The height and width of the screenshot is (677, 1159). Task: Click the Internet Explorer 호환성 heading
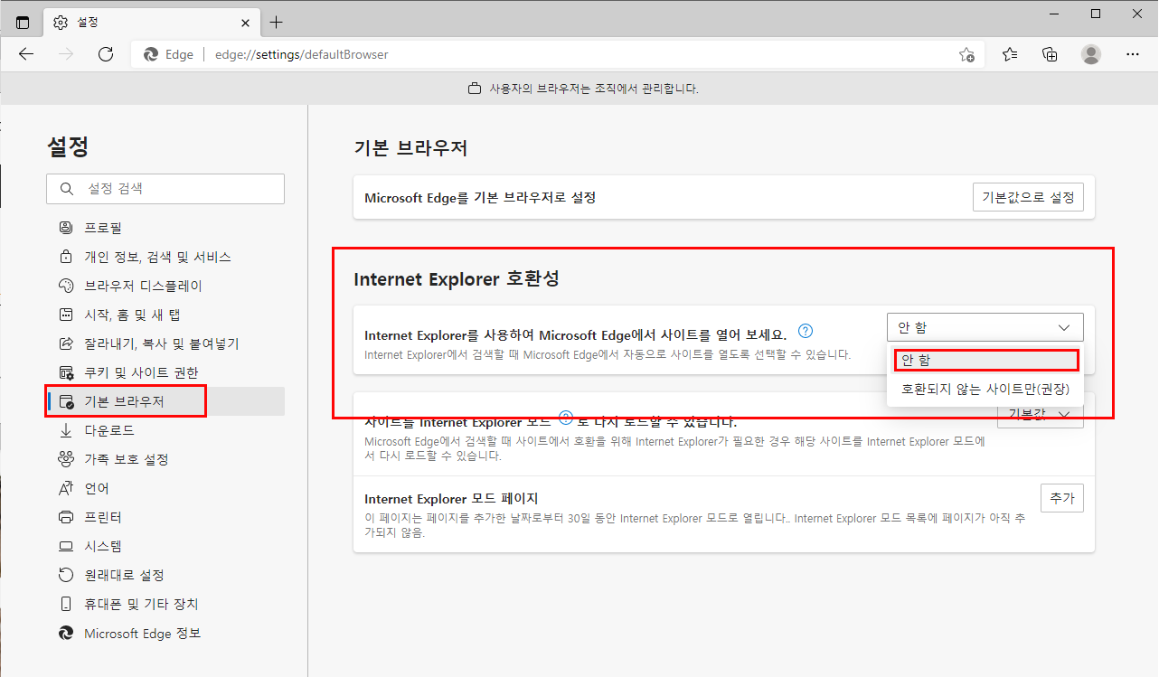[x=457, y=278]
